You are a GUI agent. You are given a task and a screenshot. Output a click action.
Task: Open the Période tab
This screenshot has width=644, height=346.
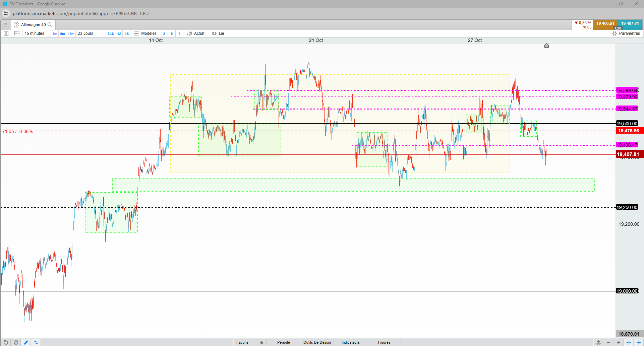tap(284, 342)
